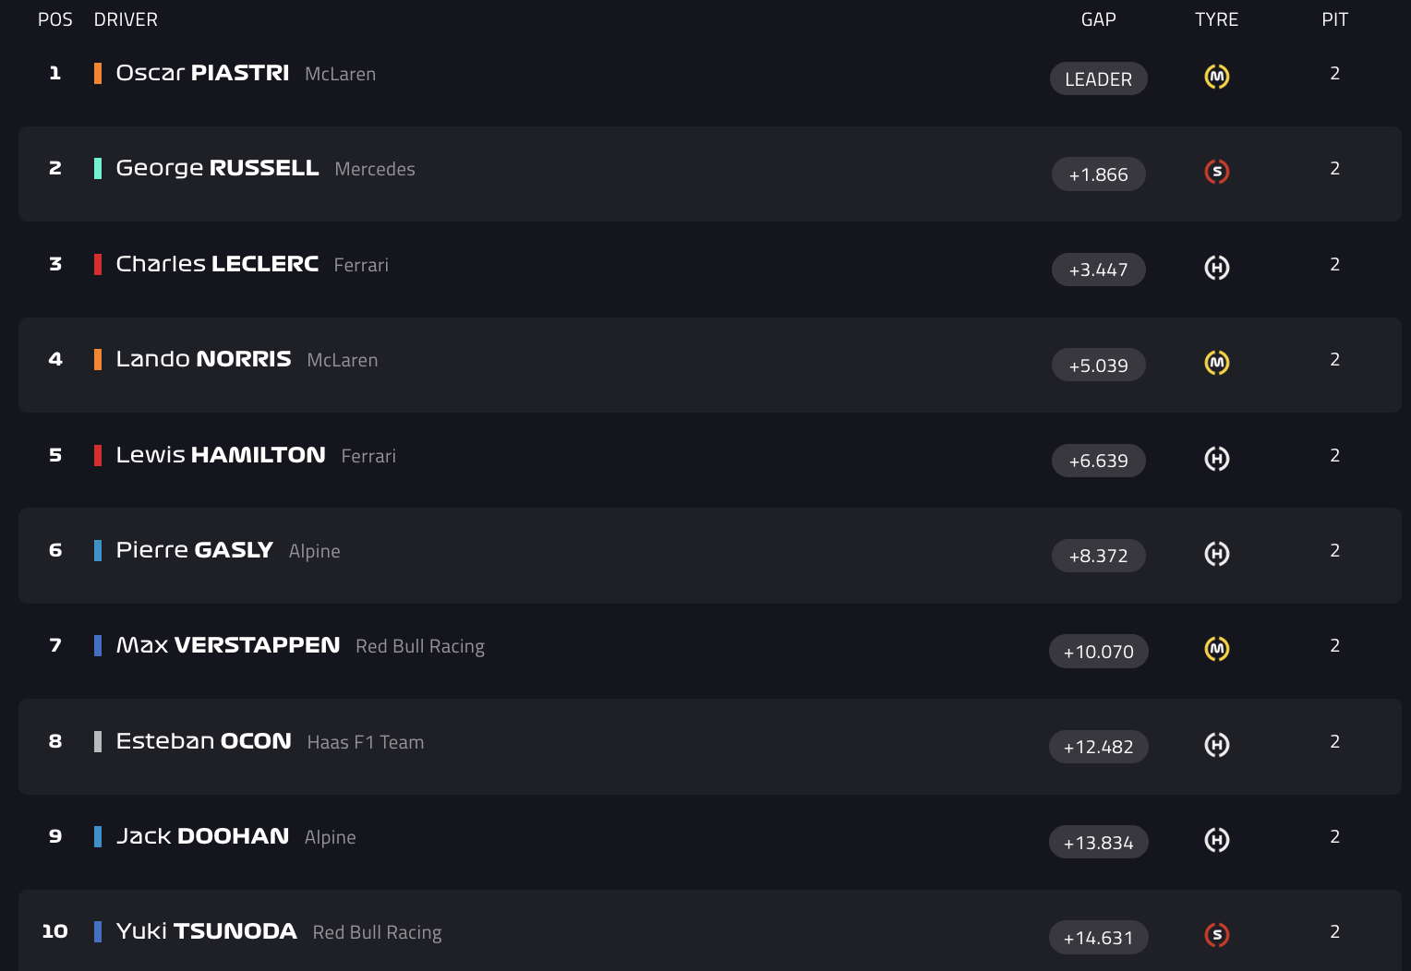Open Oscar PIASTRI driver row

pos(710,78)
